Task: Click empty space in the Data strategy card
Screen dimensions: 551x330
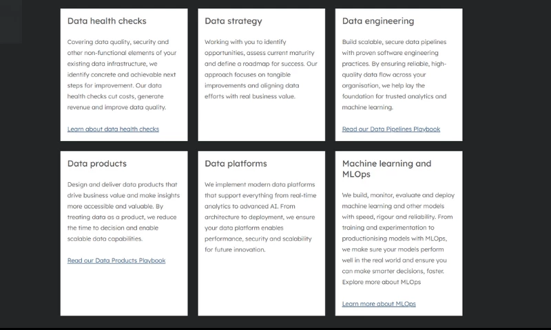Action: point(262,121)
